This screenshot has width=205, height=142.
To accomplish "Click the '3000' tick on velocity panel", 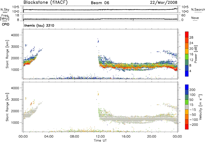I will (15, 99).
